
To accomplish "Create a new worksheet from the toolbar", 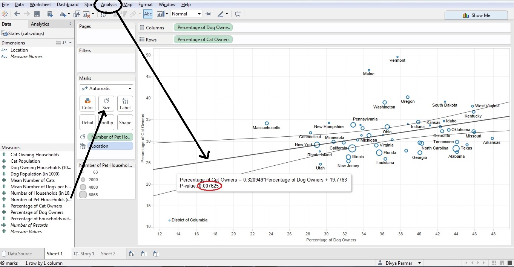I will pyautogui.click(x=62, y=14).
